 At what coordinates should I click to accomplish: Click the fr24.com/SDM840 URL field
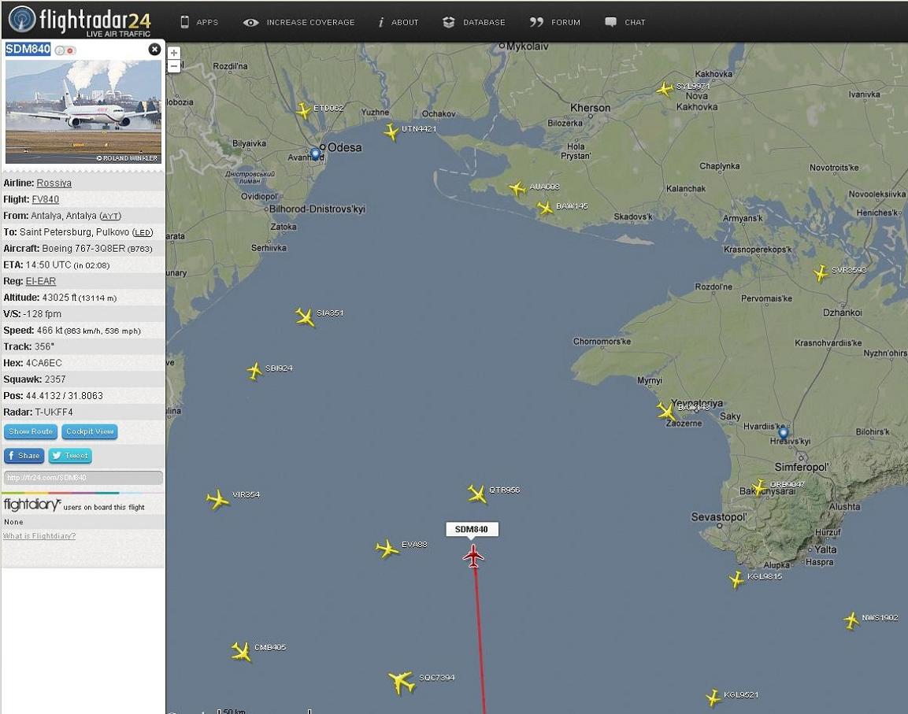coord(83,478)
